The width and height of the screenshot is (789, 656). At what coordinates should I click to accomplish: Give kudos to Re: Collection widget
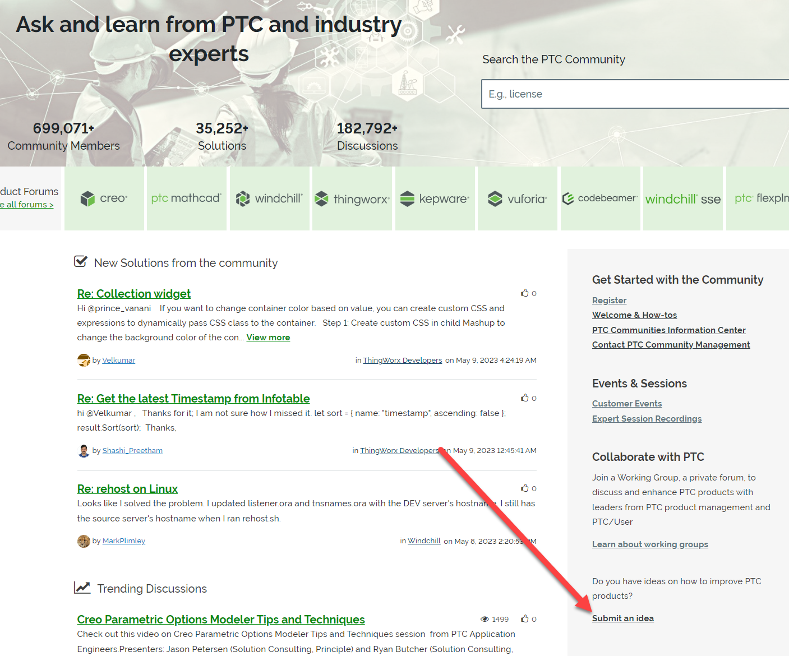click(x=525, y=292)
